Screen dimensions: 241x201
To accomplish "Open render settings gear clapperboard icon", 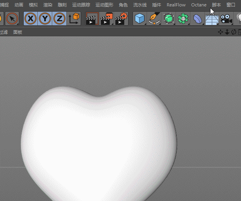I will coord(121,18).
